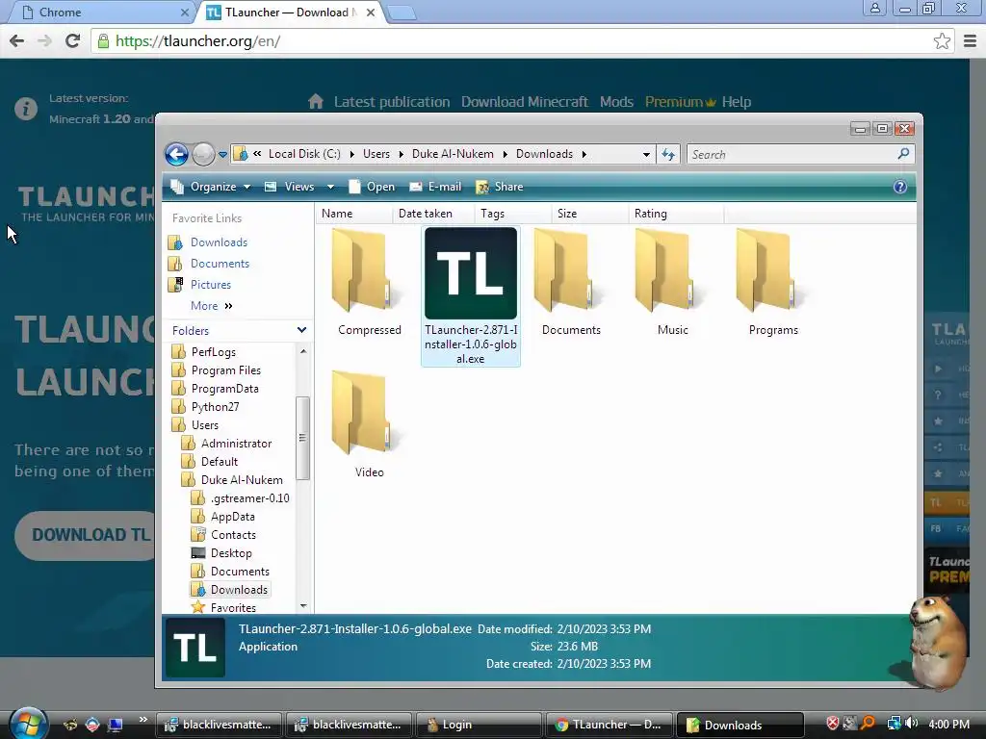The height and width of the screenshot is (739, 986).
Task: Expand the Views dropdown arrow
Action: click(x=331, y=187)
